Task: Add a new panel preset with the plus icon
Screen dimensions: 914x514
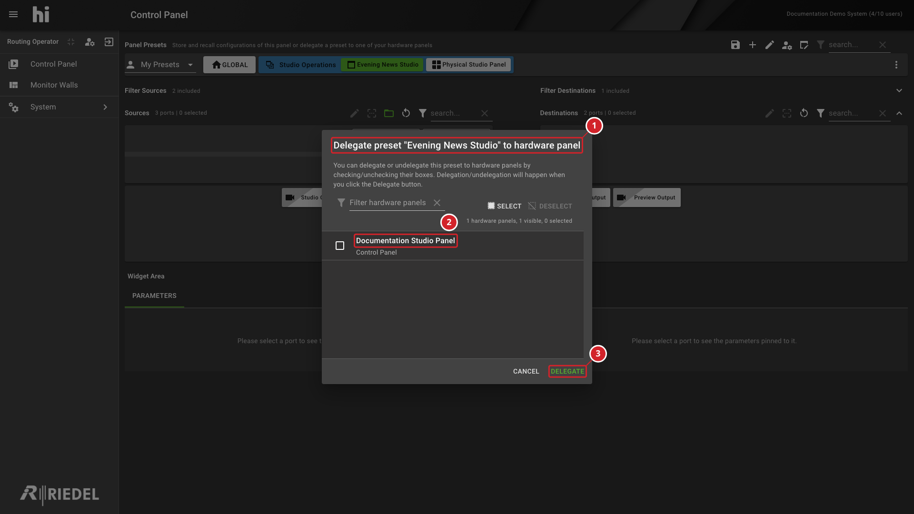Action: pos(753,45)
